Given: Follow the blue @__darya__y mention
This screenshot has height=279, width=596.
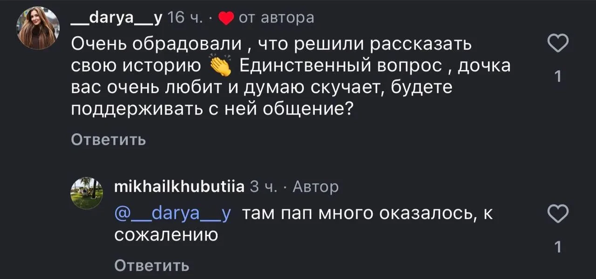Looking at the screenshot, I should pyautogui.click(x=172, y=214).
